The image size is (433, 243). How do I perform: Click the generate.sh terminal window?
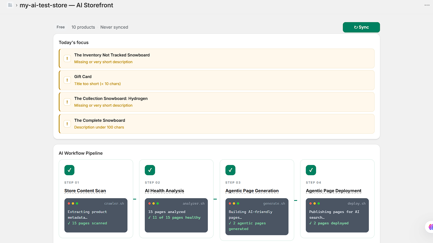point(257,217)
